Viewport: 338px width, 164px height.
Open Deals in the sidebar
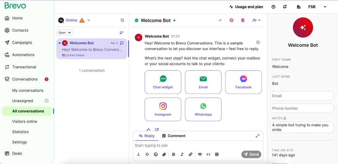pos(13,153)
